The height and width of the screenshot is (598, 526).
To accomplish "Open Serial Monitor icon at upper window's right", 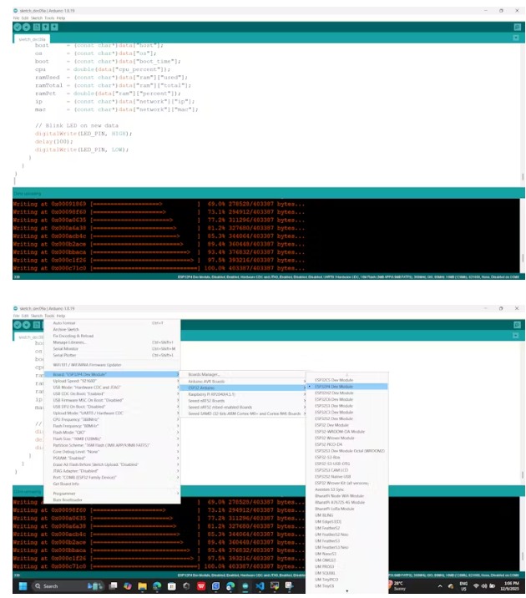I will (x=517, y=27).
